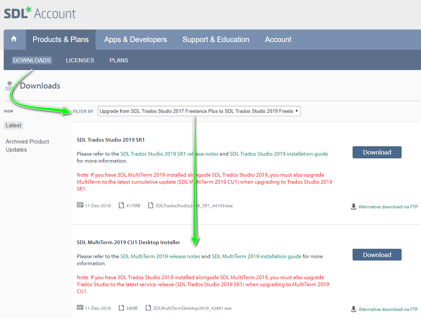
Task: Click the SDLMultiTermDesktop2019_43891.exe file name
Action: (x=192, y=308)
